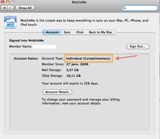
Task: Open Account Details
Action: [x=57, y=92]
